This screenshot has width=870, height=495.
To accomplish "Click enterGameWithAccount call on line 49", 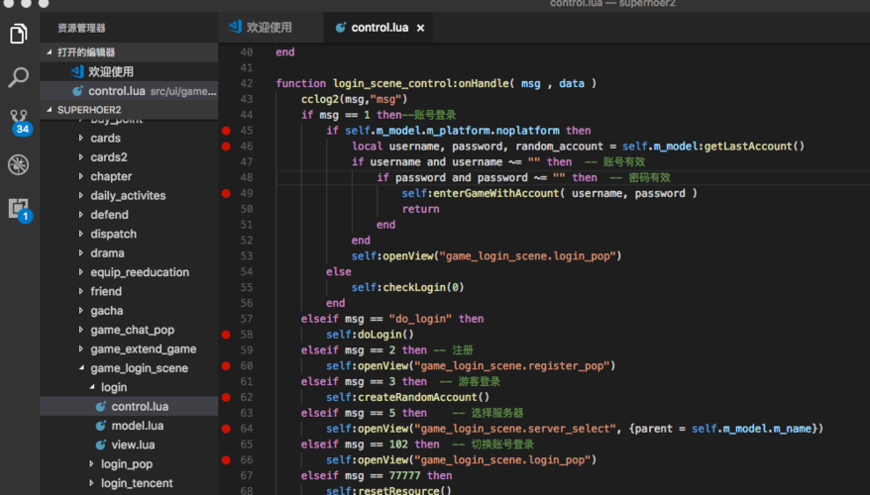I will [x=496, y=193].
